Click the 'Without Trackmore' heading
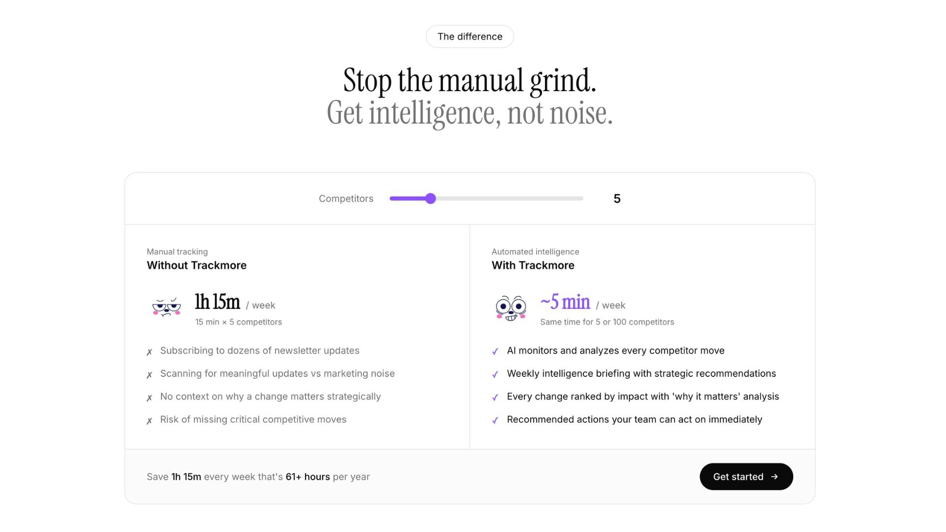 pyautogui.click(x=197, y=265)
